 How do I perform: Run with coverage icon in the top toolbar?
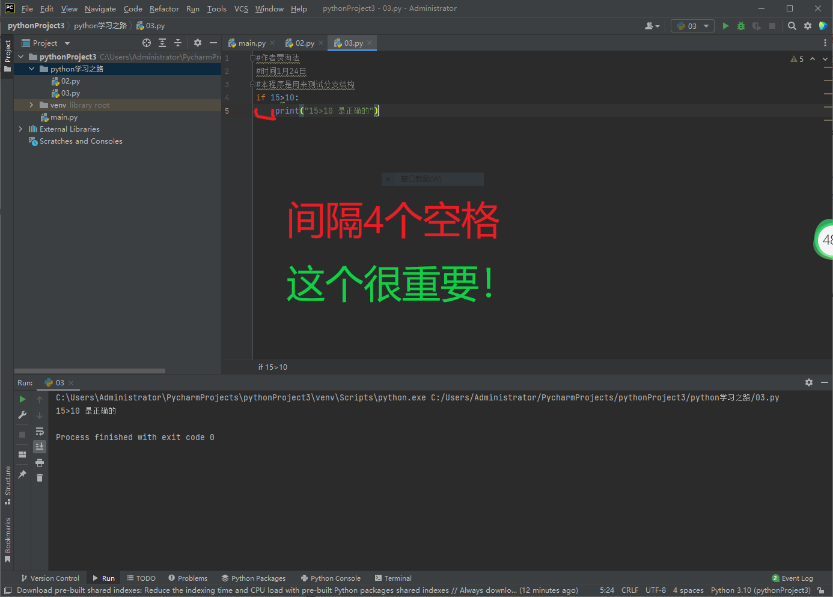[x=757, y=26]
